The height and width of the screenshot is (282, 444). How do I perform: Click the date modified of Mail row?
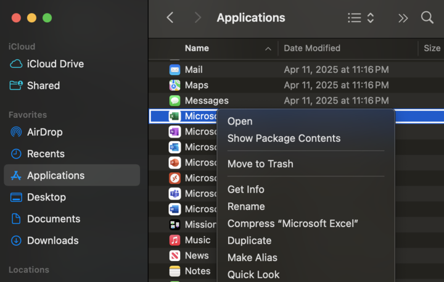click(336, 70)
